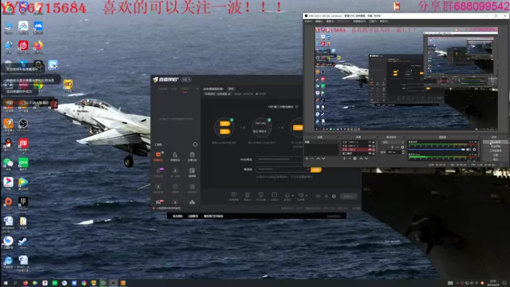
Task: Click microphone icon in companion bottom bar
Action: pos(287,195)
